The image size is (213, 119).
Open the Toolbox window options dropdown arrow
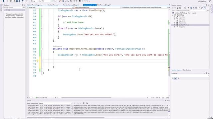coord(21,5)
